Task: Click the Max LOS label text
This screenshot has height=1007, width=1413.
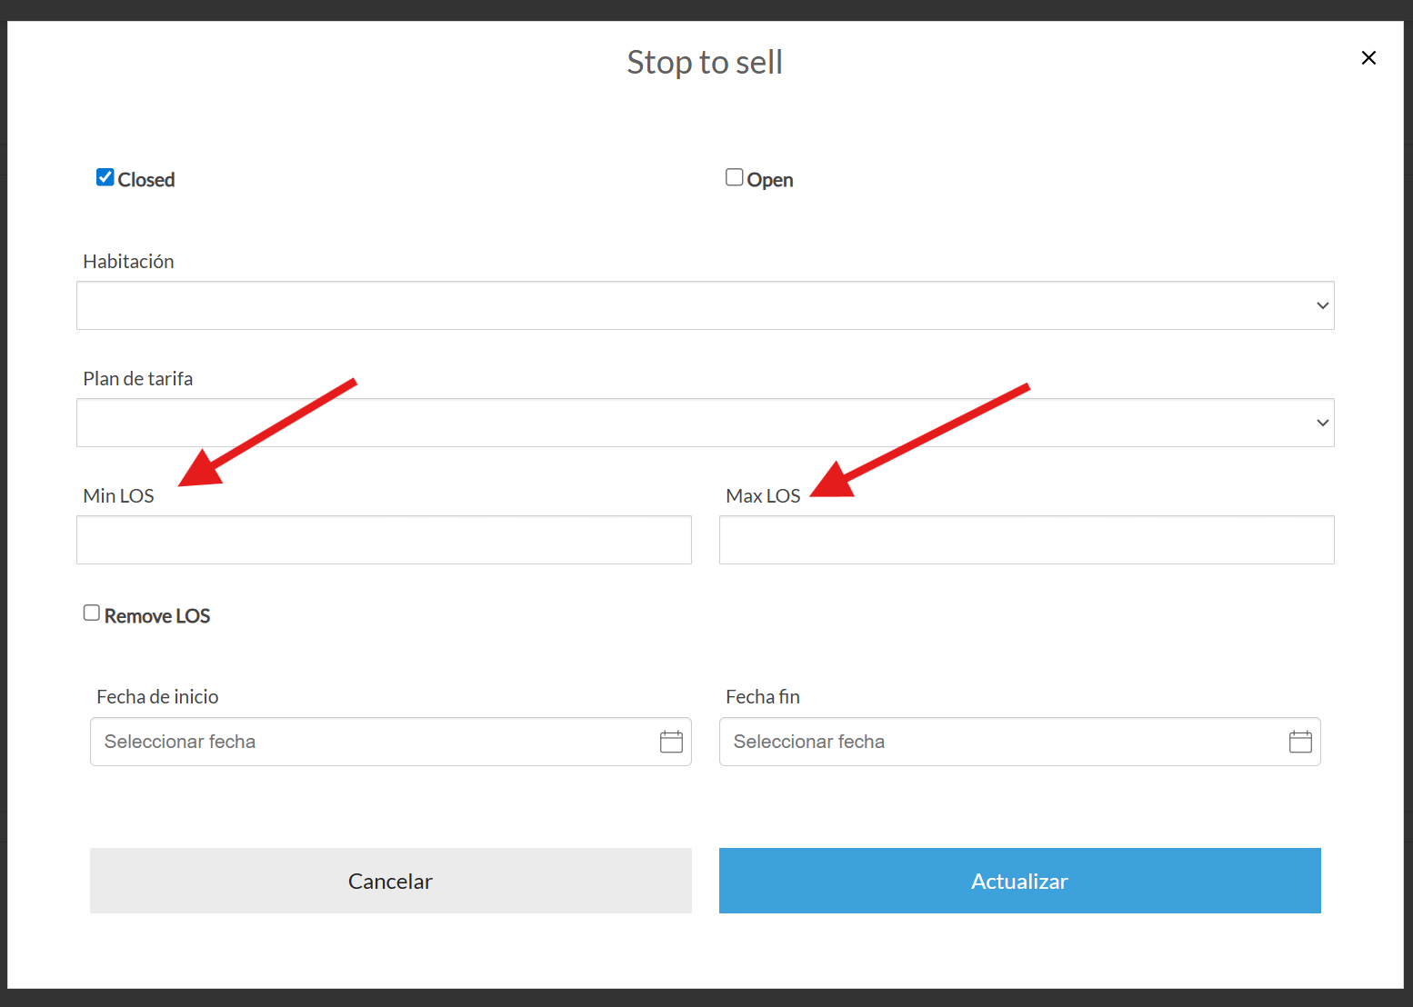Action: point(763,496)
